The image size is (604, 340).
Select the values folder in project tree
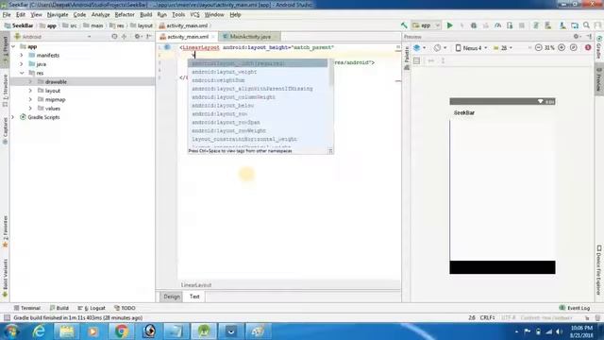[x=53, y=109]
